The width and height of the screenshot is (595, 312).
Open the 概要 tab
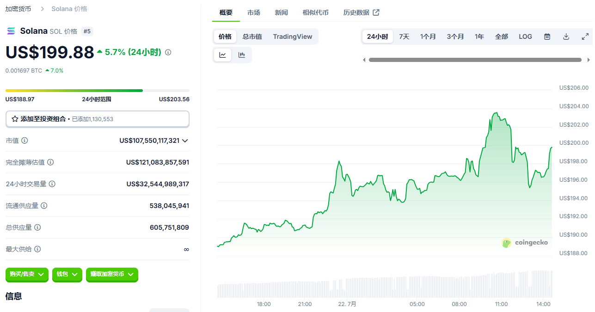point(226,12)
